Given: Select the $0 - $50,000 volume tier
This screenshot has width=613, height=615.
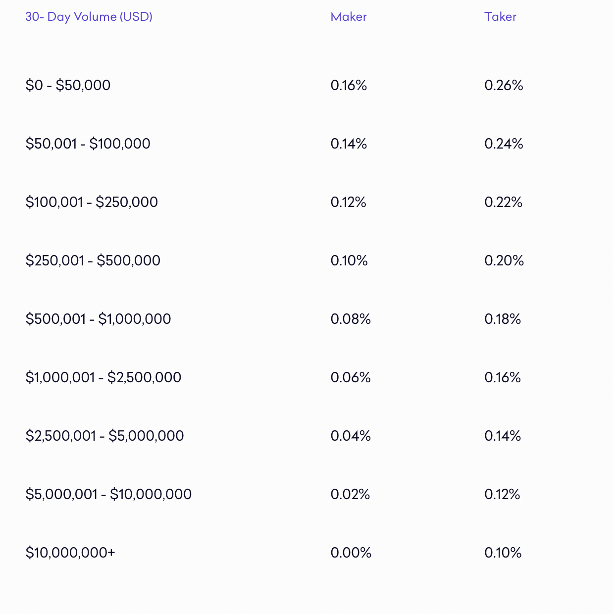Looking at the screenshot, I should click(68, 85).
